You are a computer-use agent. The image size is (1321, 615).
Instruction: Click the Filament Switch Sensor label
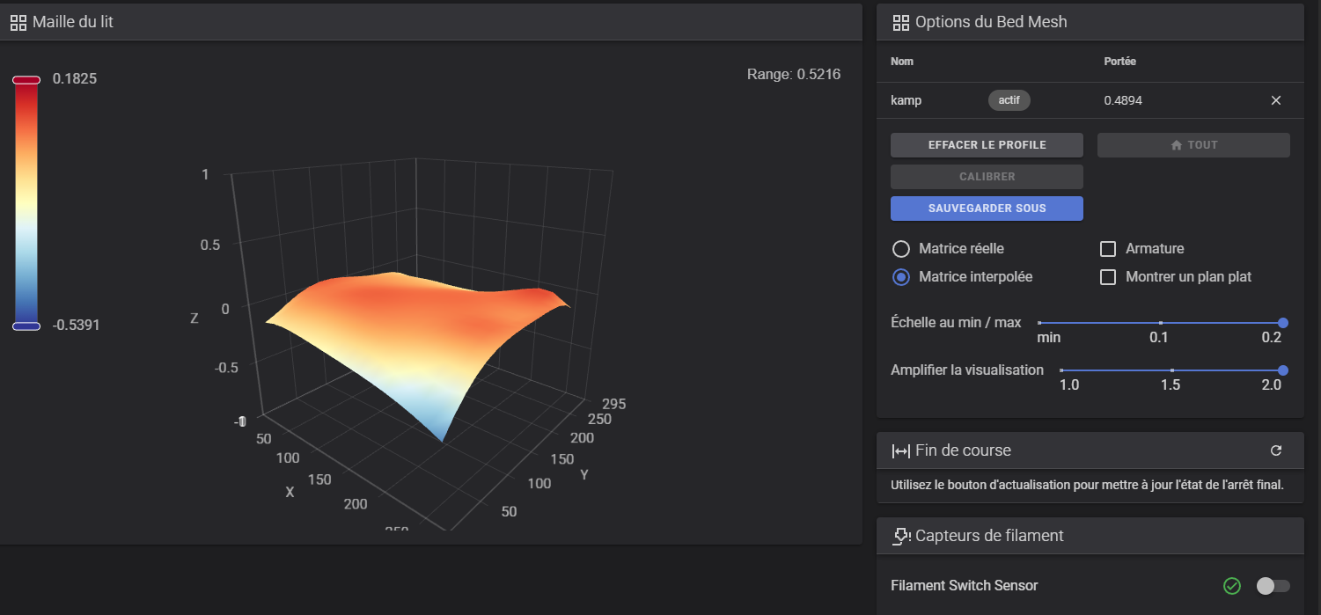[x=965, y=586]
